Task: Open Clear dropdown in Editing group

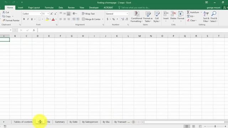Action: tap(192, 21)
